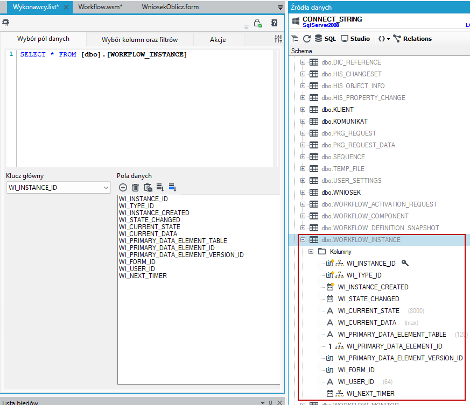Click the filter sliders icon beside Akcje

(x=278, y=39)
